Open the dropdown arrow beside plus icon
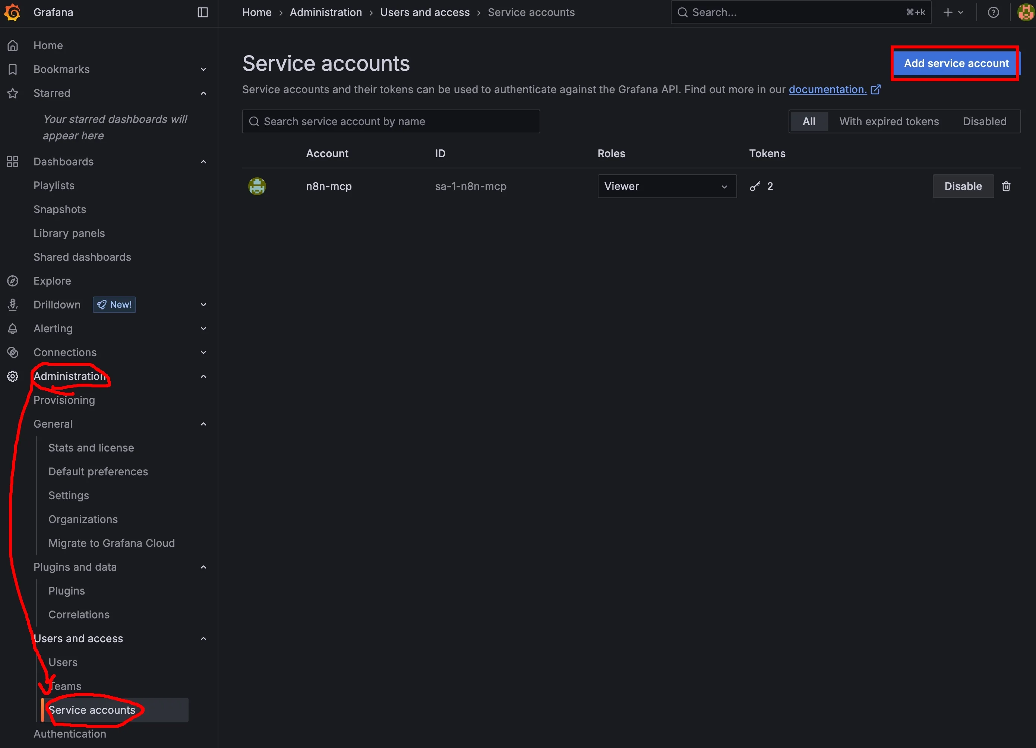Viewport: 1036px width, 748px height. [961, 12]
